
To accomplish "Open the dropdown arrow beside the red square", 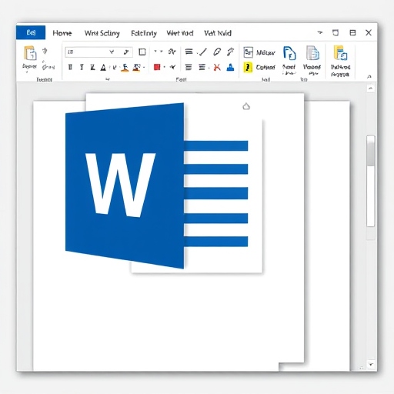I will tap(164, 67).
